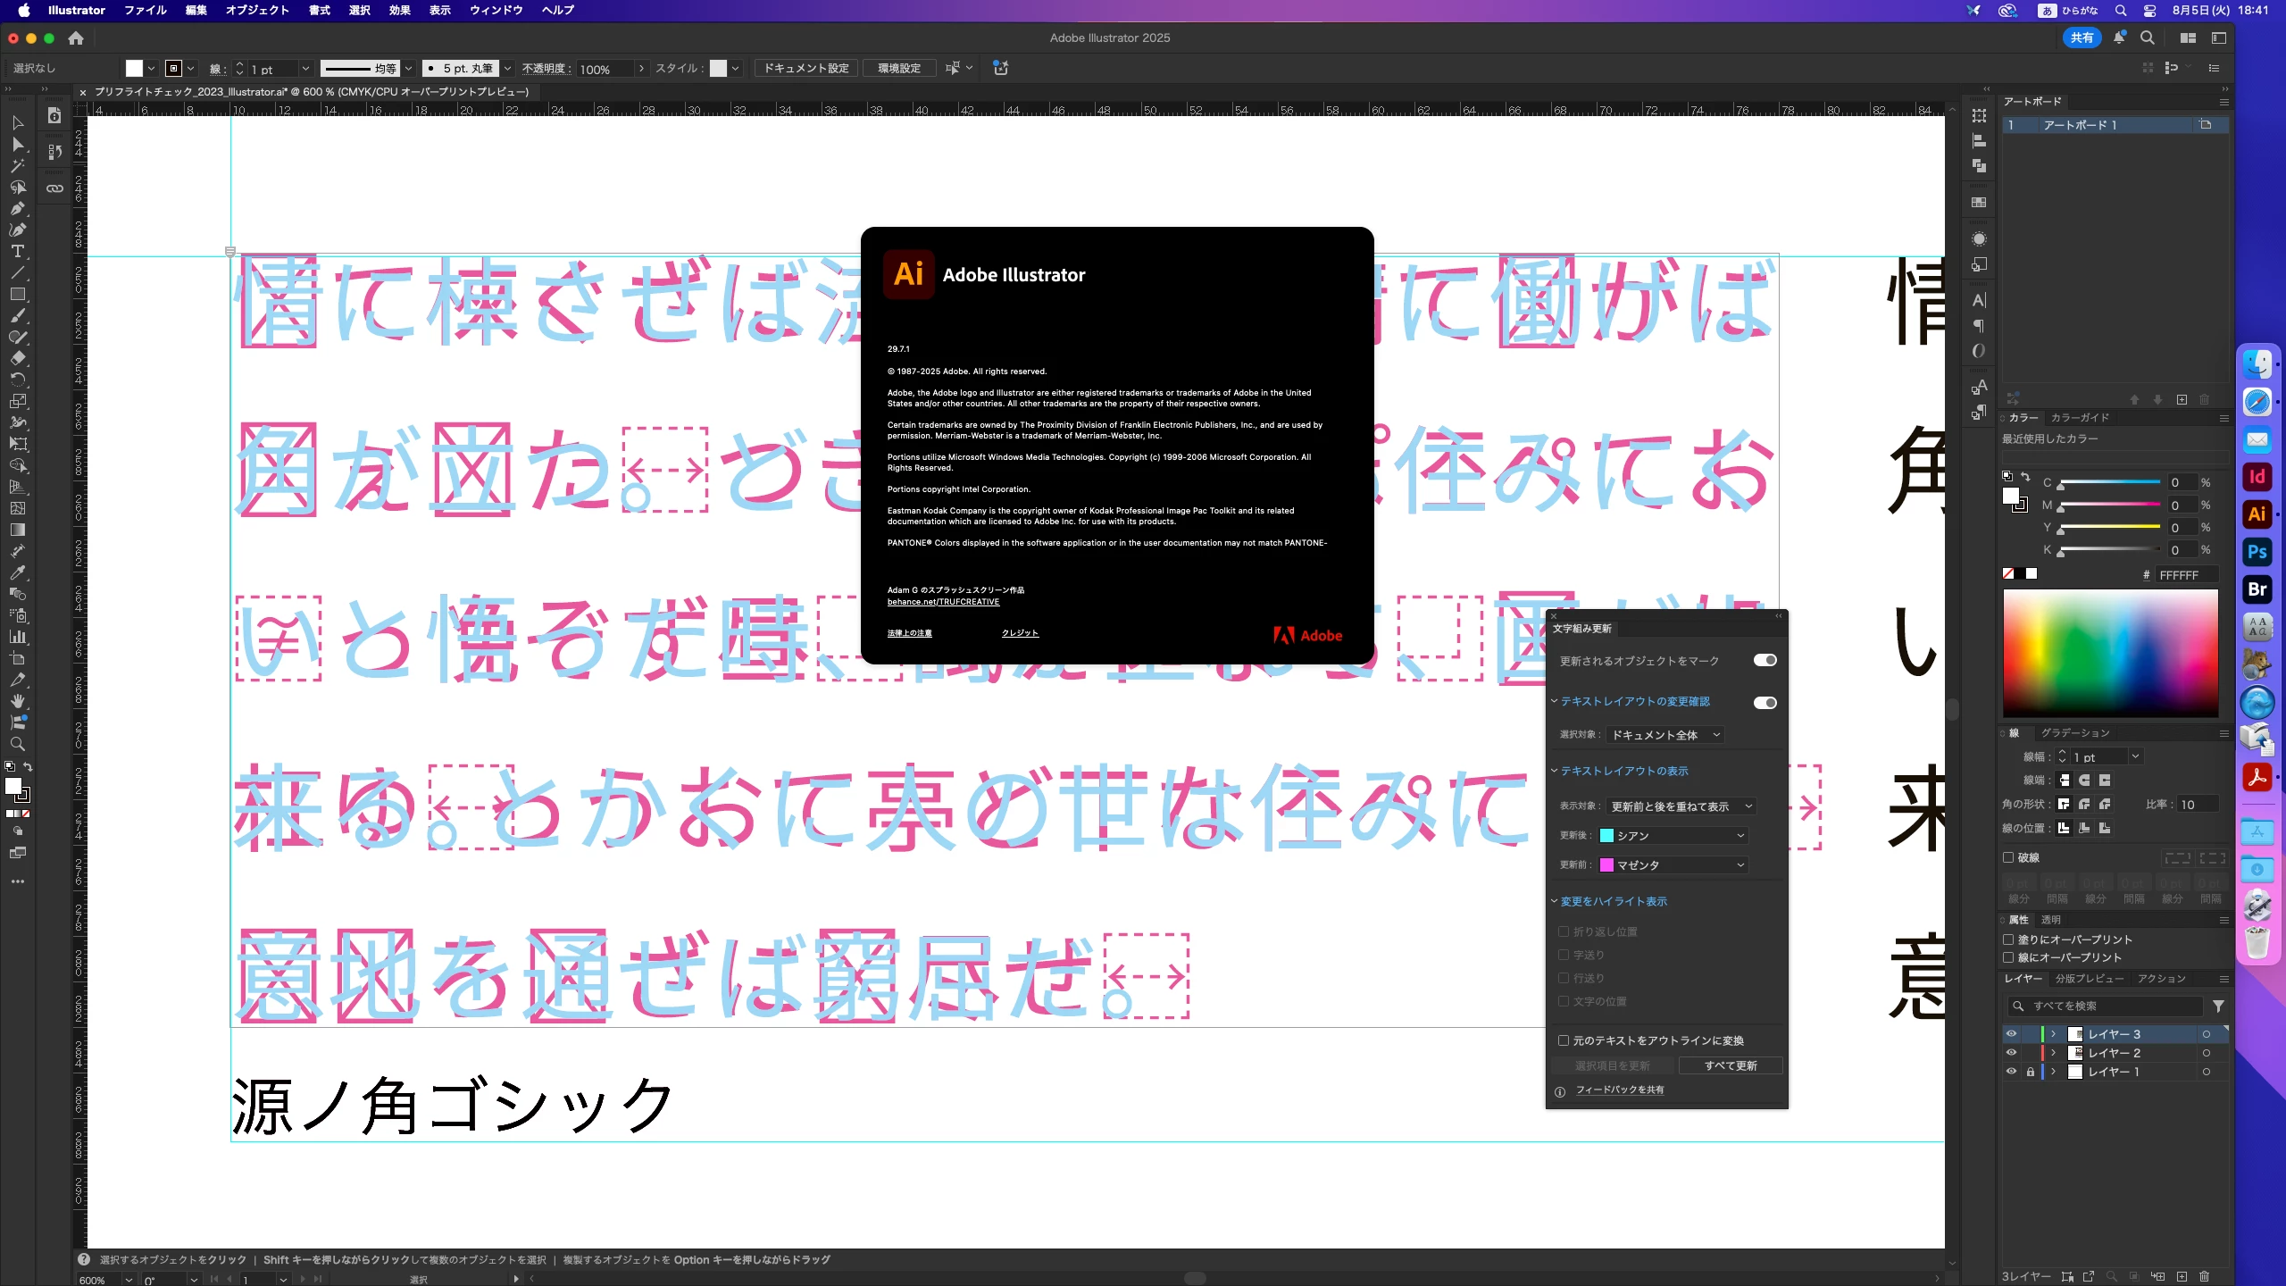Select the Eraser tool
2286x1286 pixels.
pos(17,358)
